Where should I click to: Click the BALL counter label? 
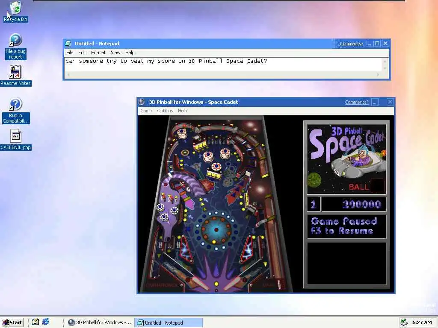coord(359,187)
